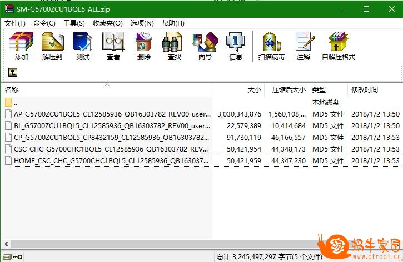Screen dimensions: 403x262
Task: Click packed size 10,414,684
Action: (288, 126)
